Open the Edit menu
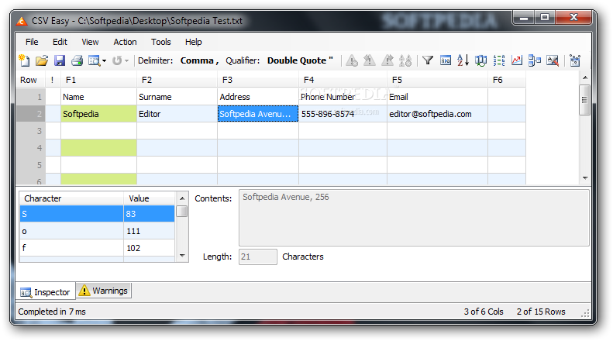 pyautogui.click(x=60, y=42)
